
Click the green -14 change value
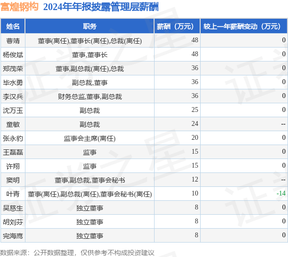point(281,193)
